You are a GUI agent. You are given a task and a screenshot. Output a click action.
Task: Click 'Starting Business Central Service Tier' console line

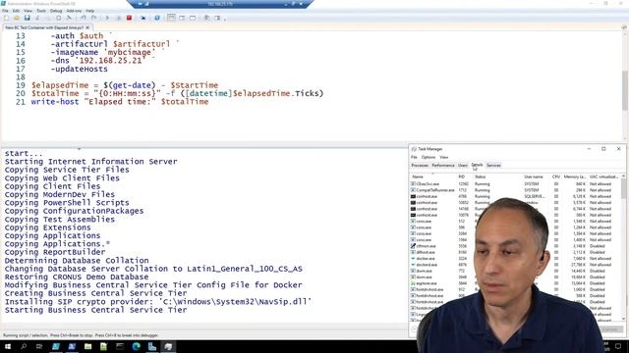95,310
